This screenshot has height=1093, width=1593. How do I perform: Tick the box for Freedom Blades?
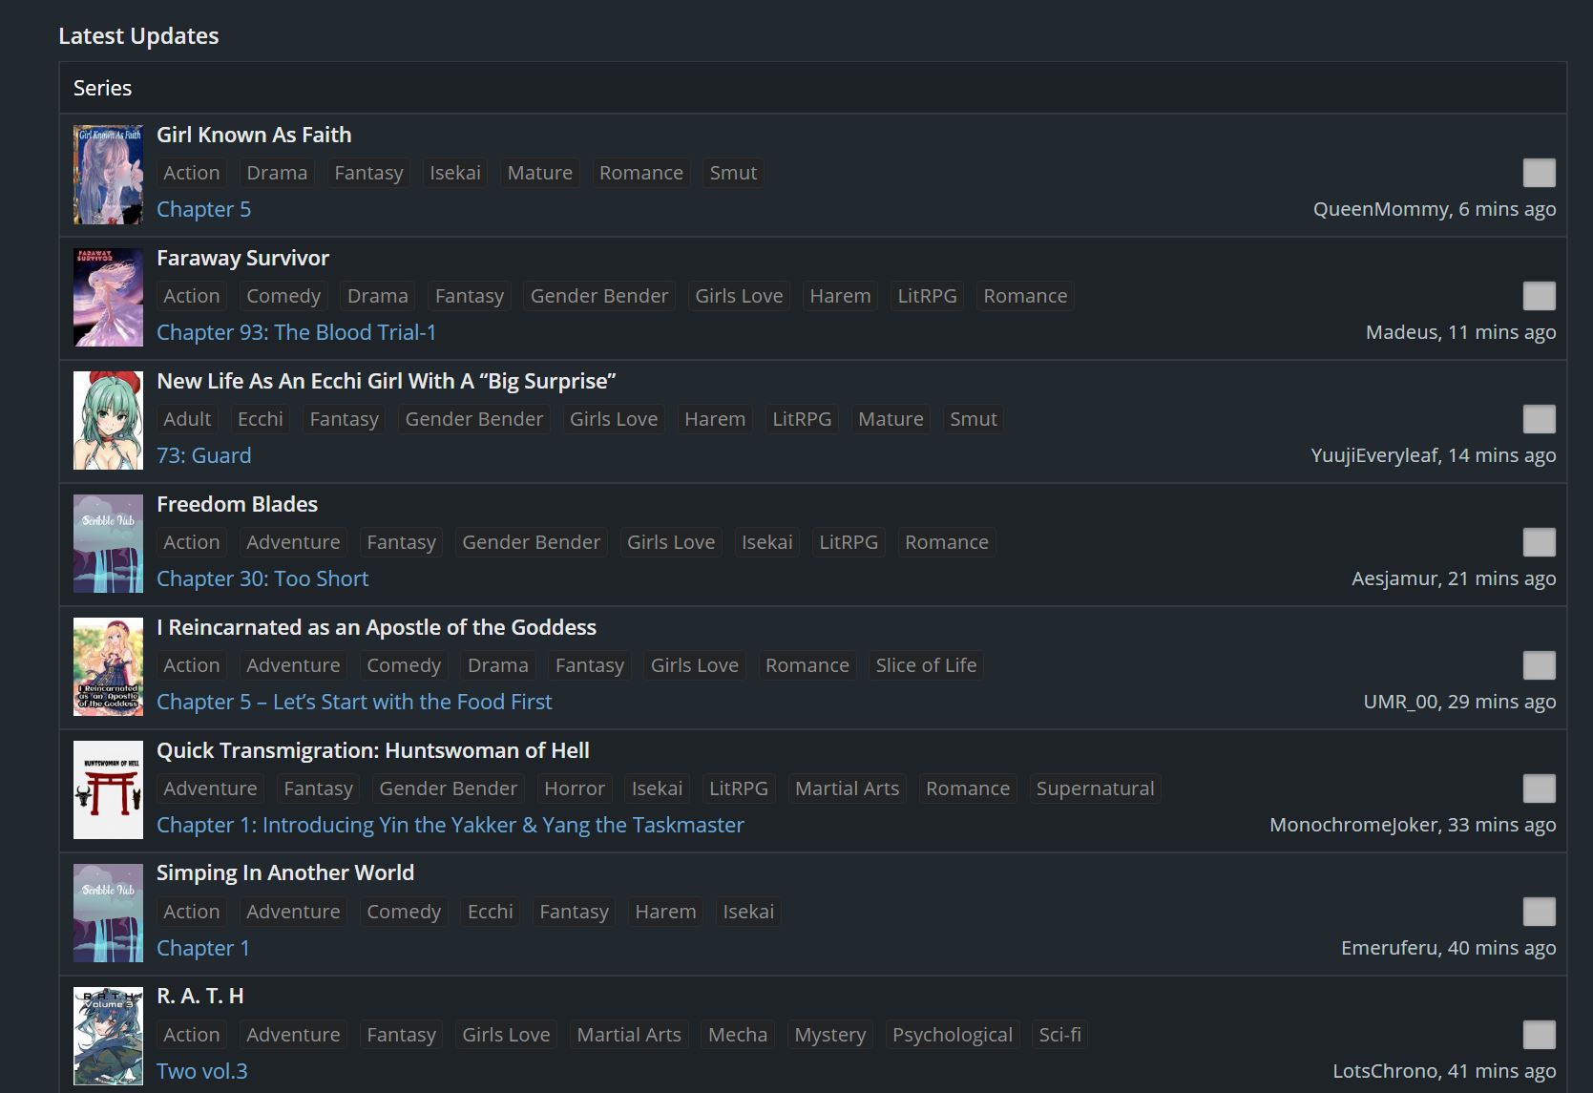(x=1539, y=542)
